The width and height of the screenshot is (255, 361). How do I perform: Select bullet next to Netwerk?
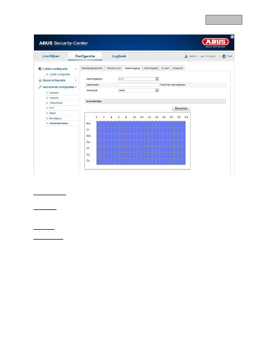47,98
